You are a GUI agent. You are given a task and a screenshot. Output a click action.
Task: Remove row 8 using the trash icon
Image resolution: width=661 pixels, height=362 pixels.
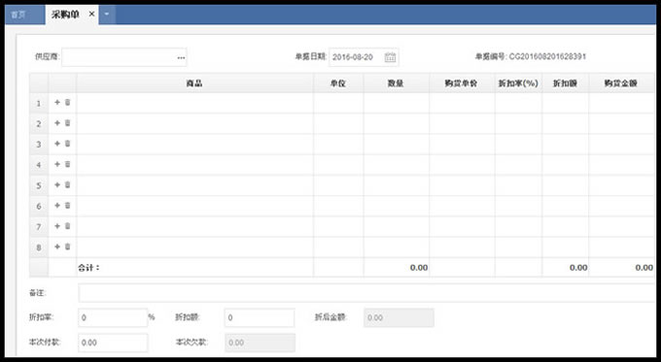coord(67,247)
